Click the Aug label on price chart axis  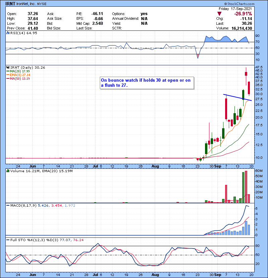155,166
